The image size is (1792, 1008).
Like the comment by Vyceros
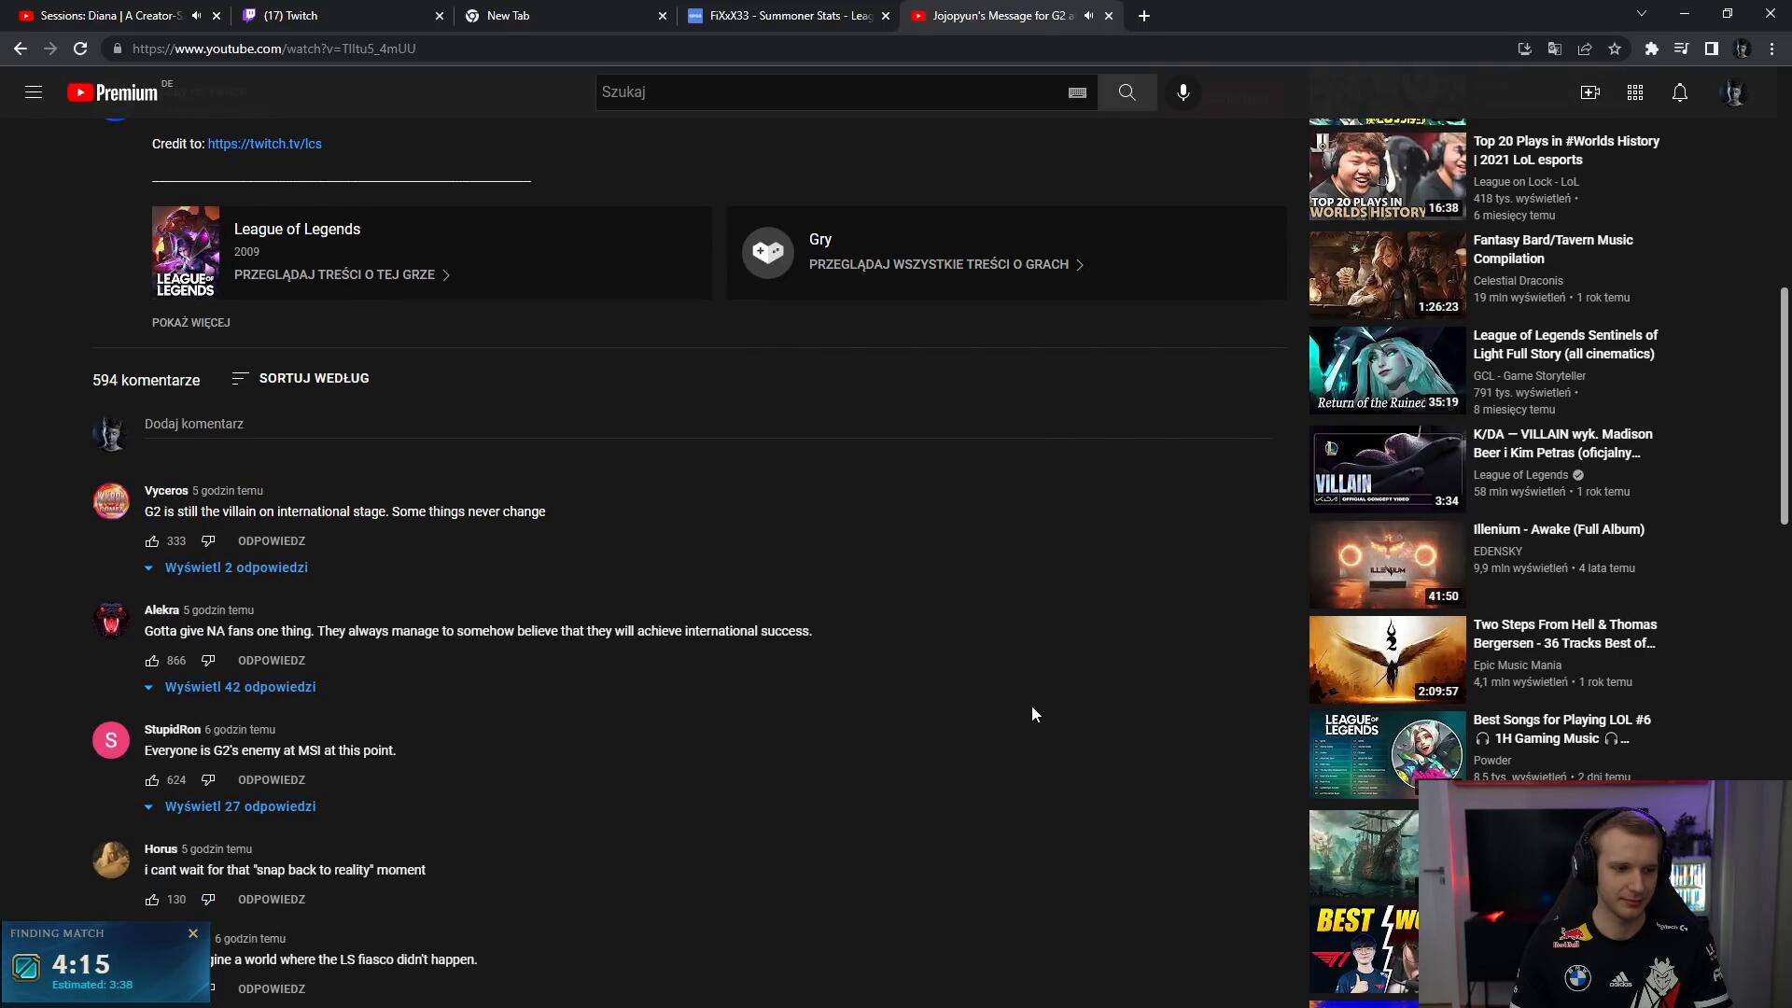(152, 541)
